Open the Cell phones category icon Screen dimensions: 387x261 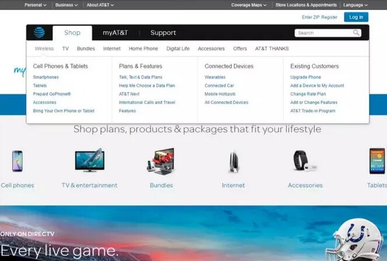[x=18, y=161]
